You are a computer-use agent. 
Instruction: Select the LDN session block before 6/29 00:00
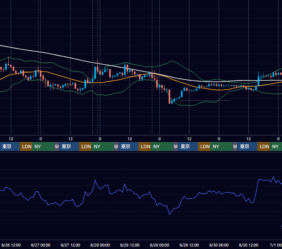(x=145, y=146)
